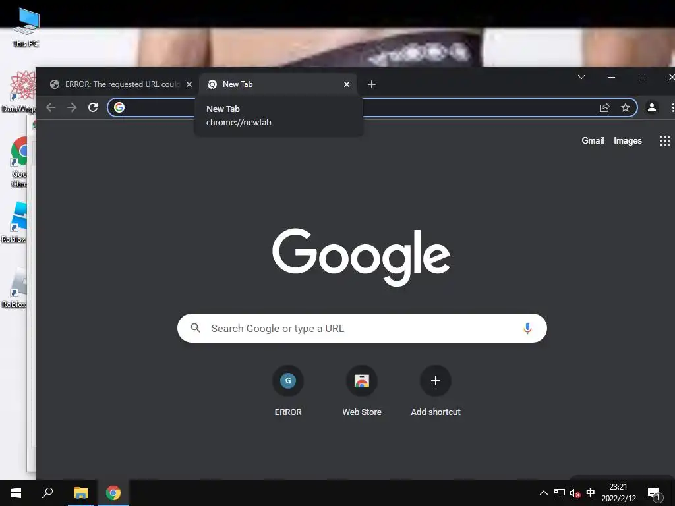Image resolution: width=675 pixels, height=506 pixels.
Task: Close the ERROR requested URL tab
Action: click(x=189, y=84)
